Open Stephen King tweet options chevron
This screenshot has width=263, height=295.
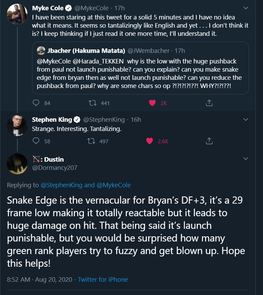coord(246,119)
